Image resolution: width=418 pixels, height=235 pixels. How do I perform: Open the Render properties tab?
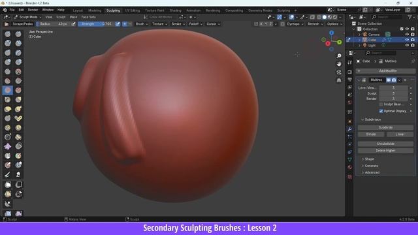350,72
